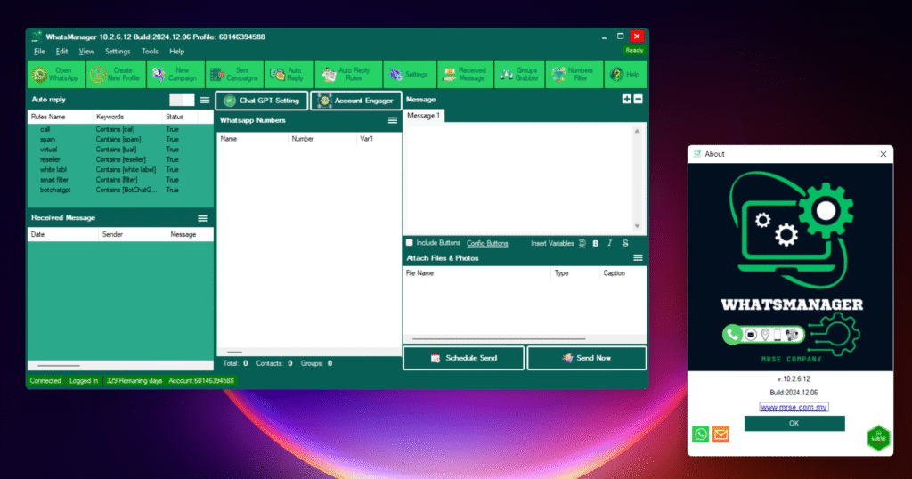Image resolution: width=912 pixels, height=479 pixels.
Task: Click the WhatsApp icon in About dialog
Action: (701, 434)
